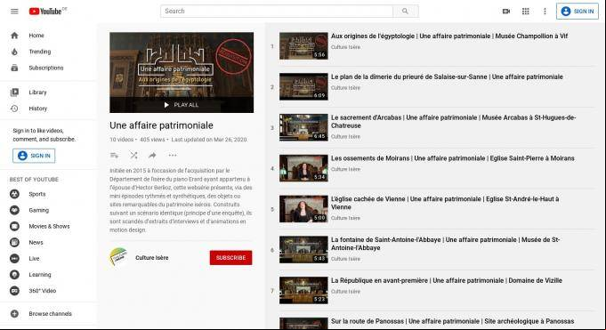Click Culture Isère under Moirans video
This screenshot has height=330, width=606.
tap(345, 169)
